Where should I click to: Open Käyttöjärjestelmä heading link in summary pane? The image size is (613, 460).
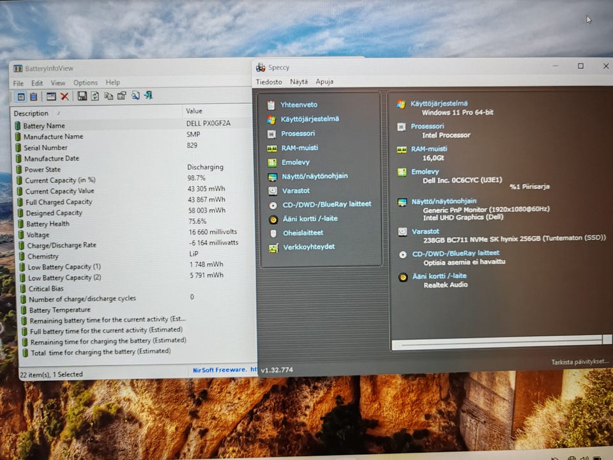point(439,103)
